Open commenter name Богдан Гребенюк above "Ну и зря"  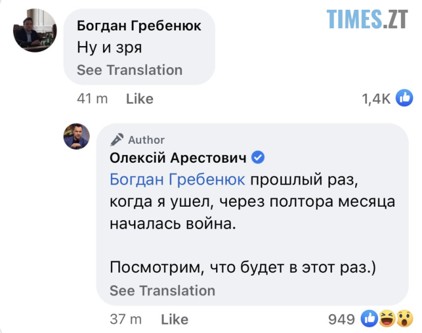139,25
